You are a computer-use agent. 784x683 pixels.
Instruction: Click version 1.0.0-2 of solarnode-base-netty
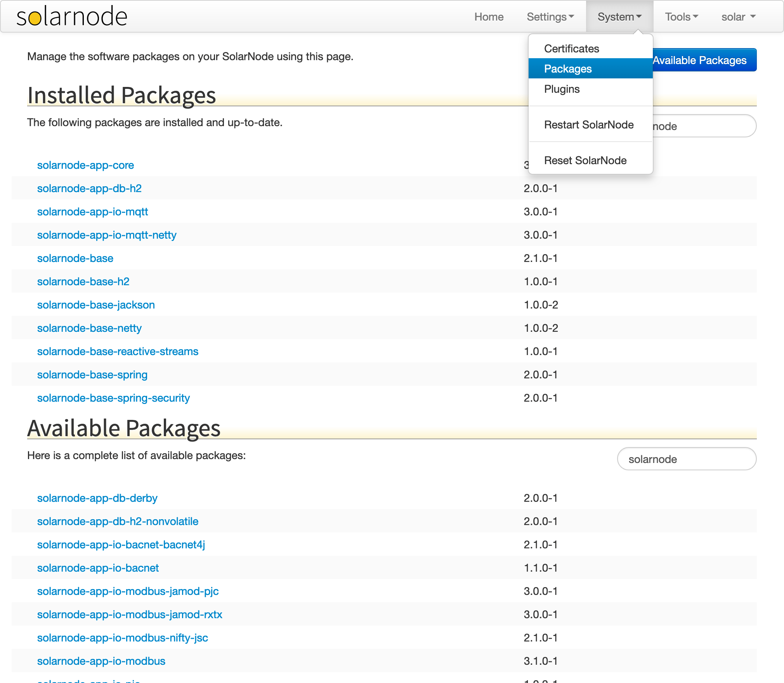(x=541, y=328)
